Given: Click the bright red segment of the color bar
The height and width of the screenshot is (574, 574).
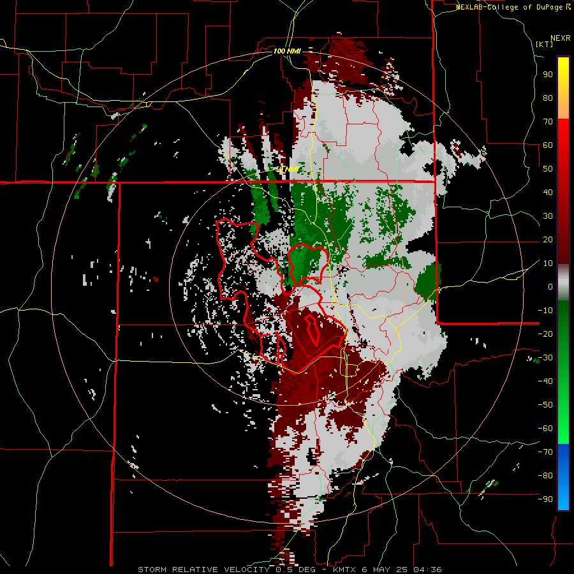Looking at the screenshot, I should 563,133.
